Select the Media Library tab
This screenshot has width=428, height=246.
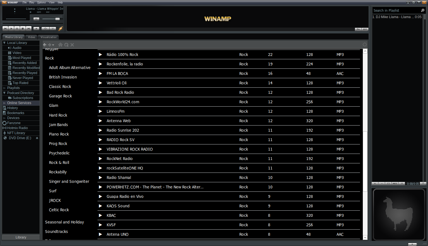click(14, 37)
